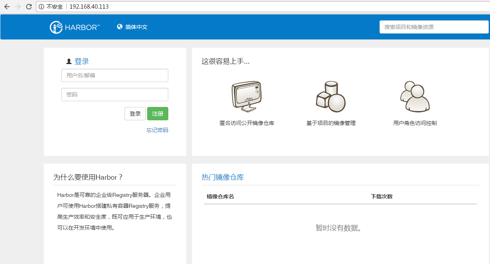The height and width of the screenshot is (264, 490).
Task: Click the blue 登录 panel heading
Action: click(x=82, y=61)
